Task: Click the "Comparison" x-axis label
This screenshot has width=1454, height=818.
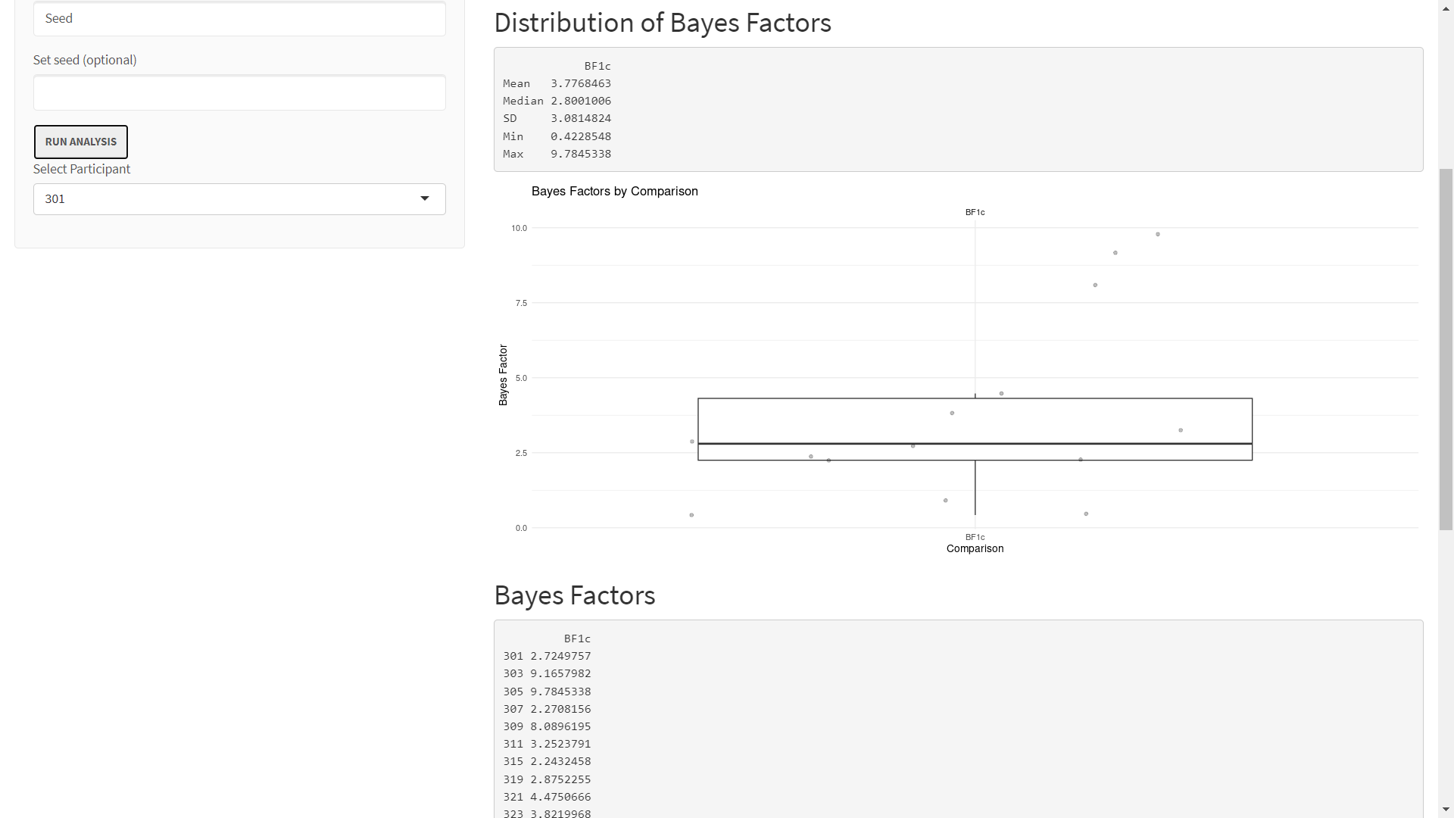Action: (975, 549)
